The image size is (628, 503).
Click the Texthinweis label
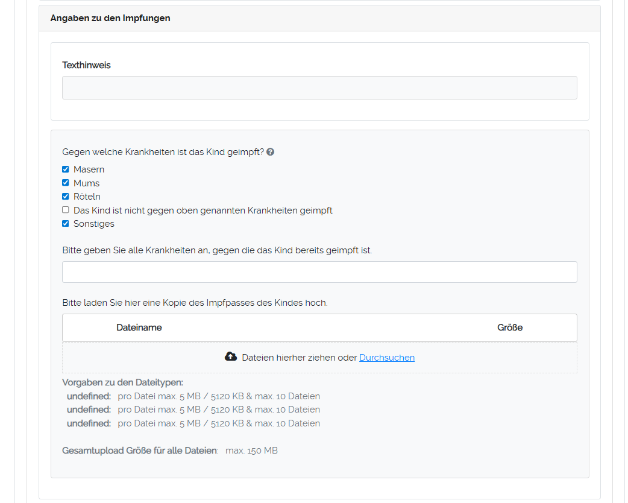click(x=86, y=65)
